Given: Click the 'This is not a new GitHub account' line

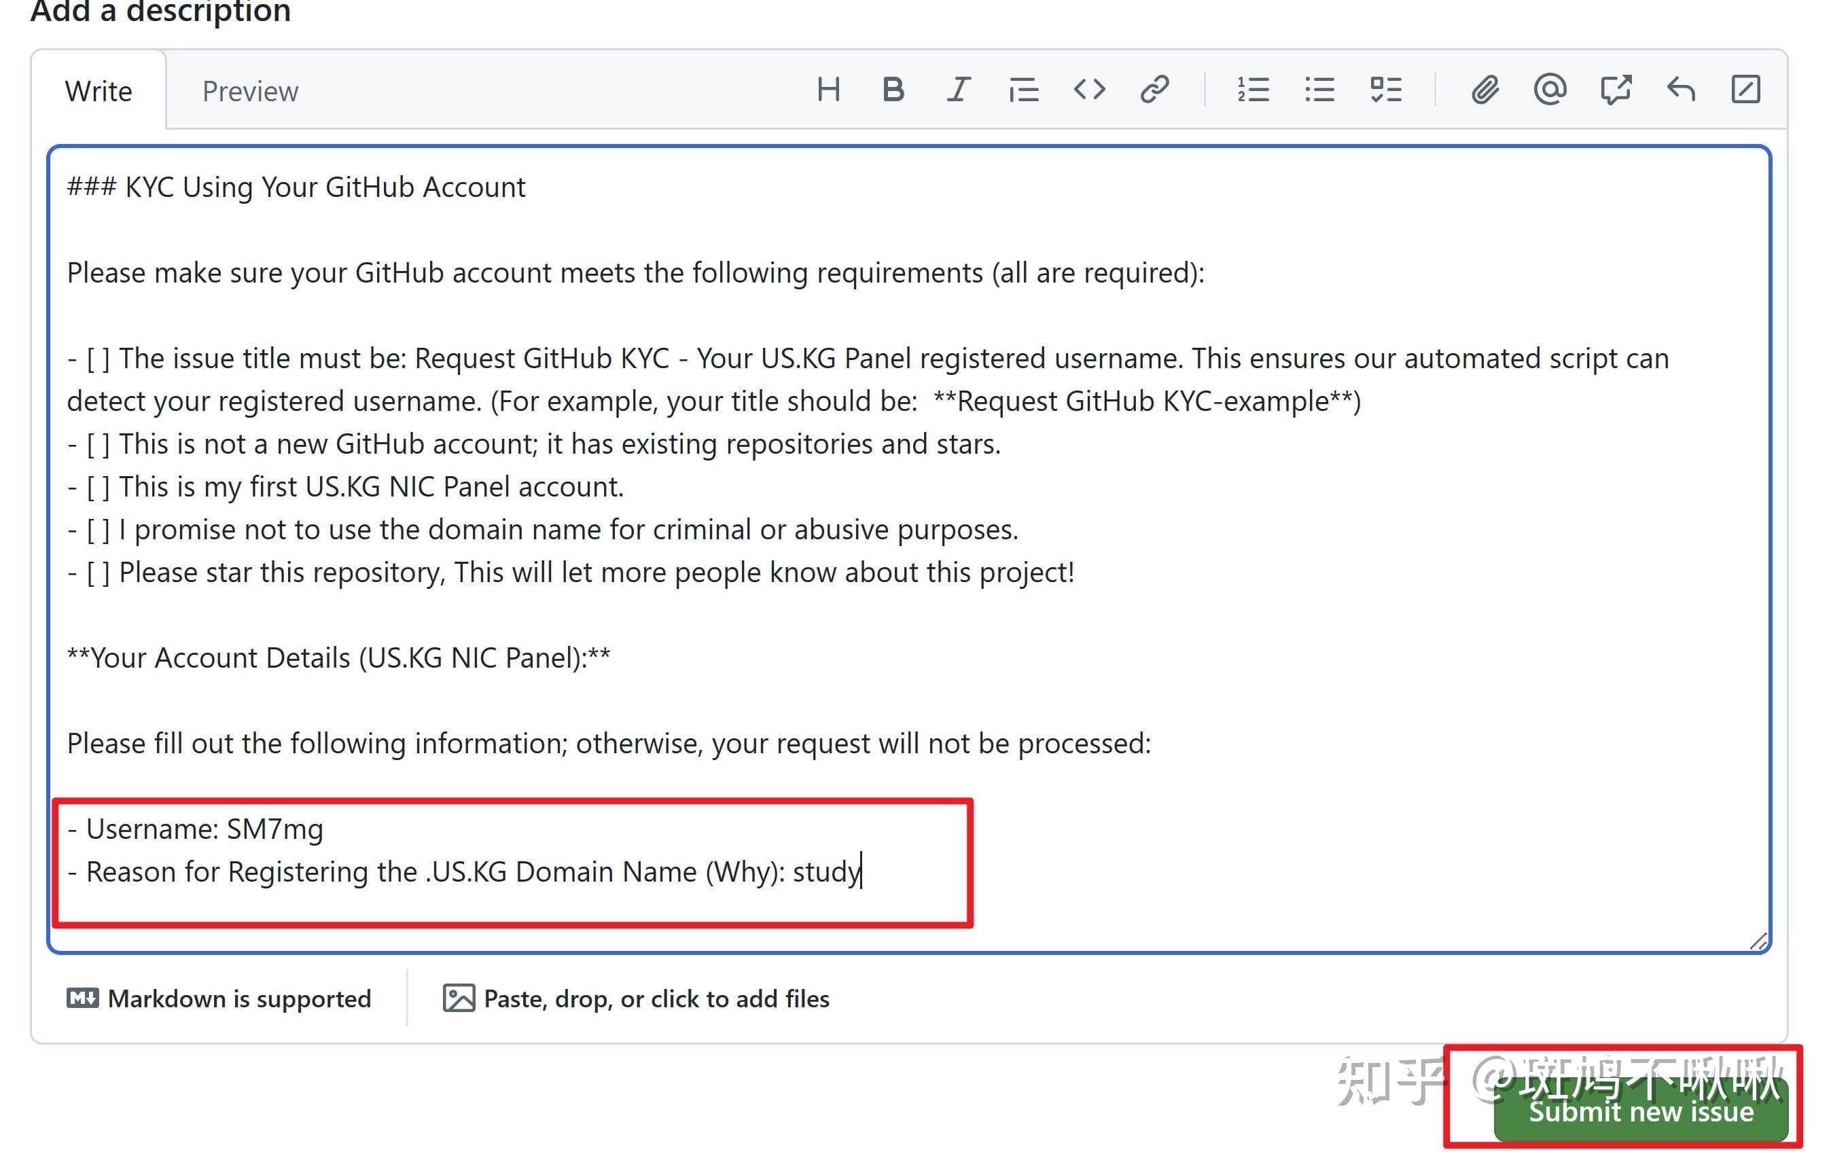Looking at the screenshot, I should pos(534,444).
